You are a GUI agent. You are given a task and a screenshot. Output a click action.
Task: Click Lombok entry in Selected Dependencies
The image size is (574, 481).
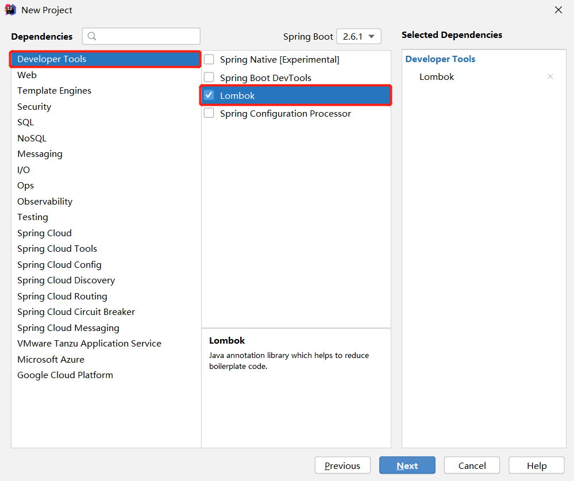click(437, 77)
